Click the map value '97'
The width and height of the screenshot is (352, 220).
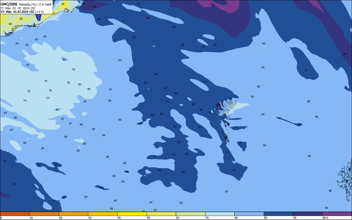click(x=94, y=7)
